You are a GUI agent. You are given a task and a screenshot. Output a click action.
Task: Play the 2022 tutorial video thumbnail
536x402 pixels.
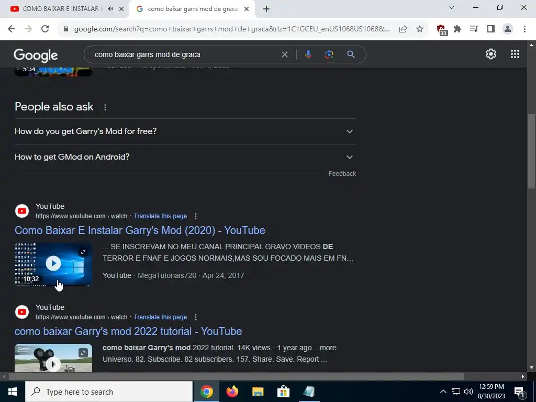(x=53, y=358)
